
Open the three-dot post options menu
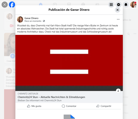118,19
